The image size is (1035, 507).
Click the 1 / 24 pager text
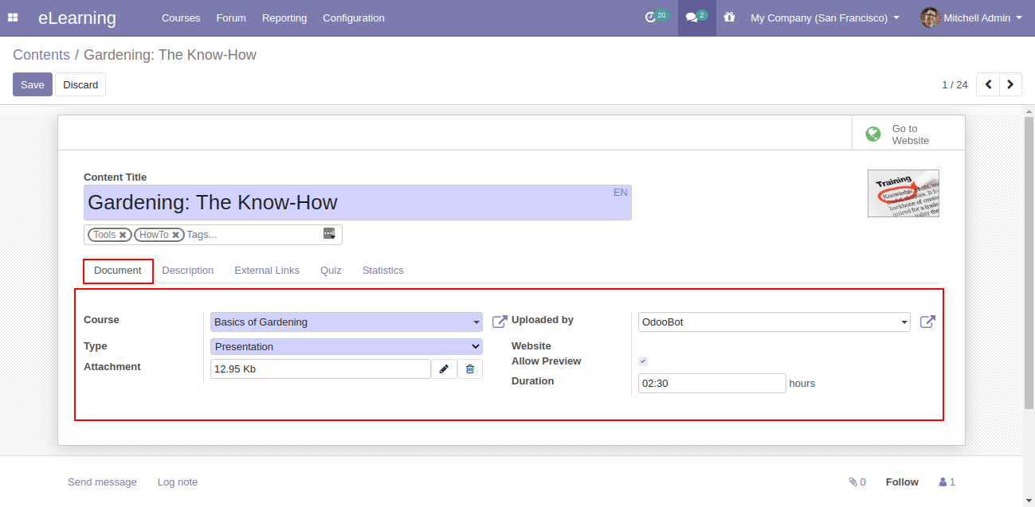[955, 84]
